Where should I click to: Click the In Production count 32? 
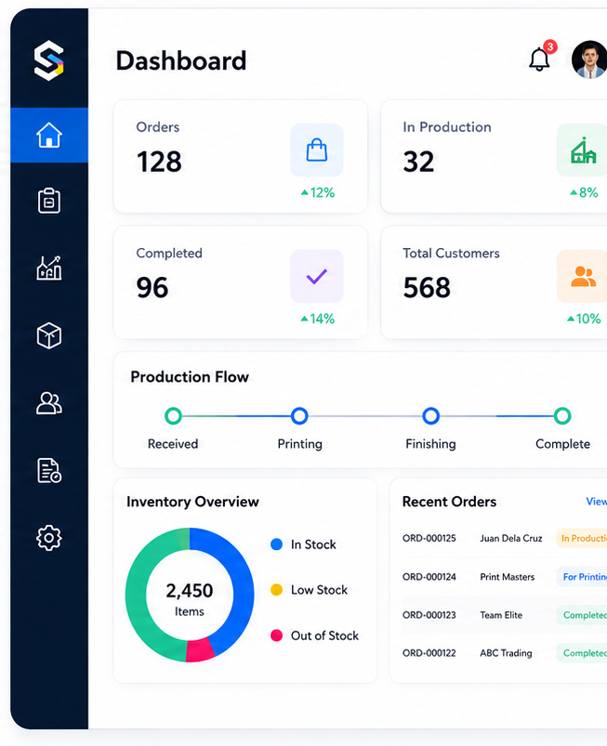(x=418, y=162)
